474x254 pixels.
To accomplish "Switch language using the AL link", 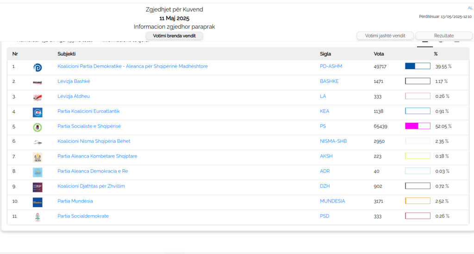I will tap(470, 8).
